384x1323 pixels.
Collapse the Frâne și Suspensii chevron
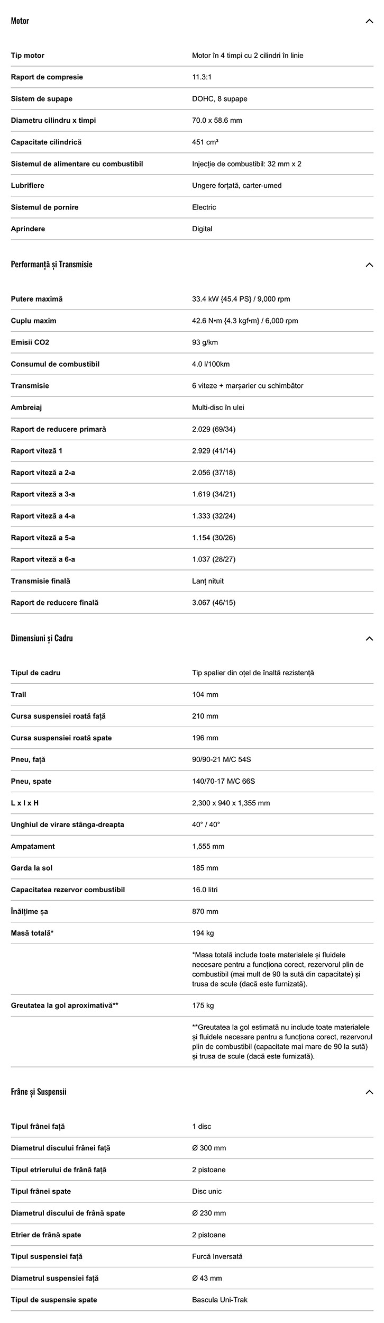[x=369, y=1092]
